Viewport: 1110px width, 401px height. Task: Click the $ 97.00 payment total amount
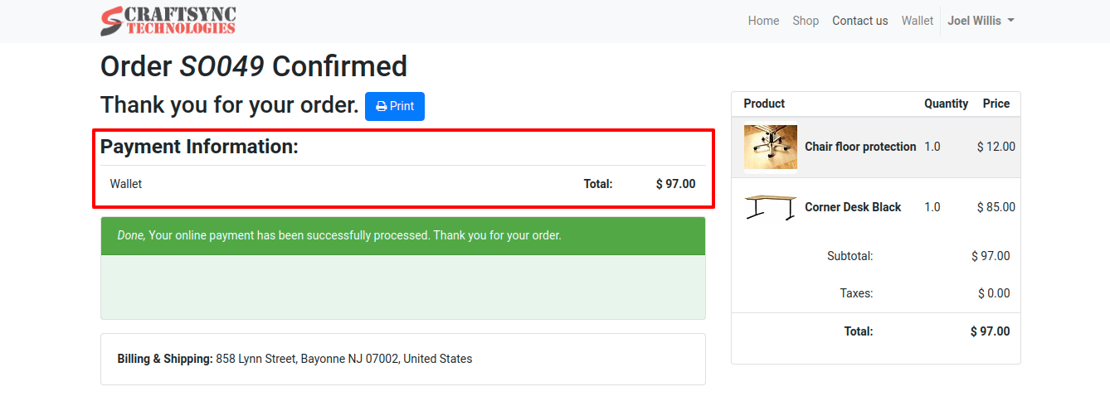tap(675, 184)
